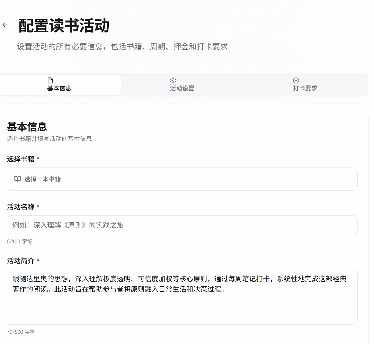Click the page subtitle starting with 设置活动的所有必要信息
The height and width of the screenshot is (344, 374).
pyautogui.click(x=122, y=47)
